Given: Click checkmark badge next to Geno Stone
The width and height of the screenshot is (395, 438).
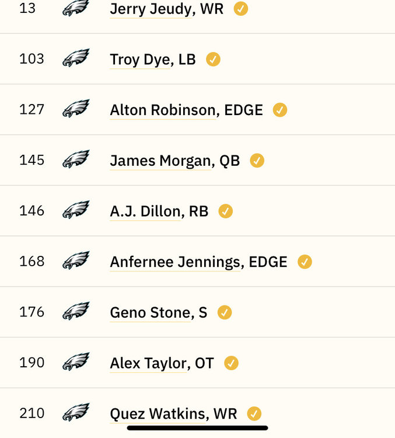Looking at the screenshot, I should pyautogui.click(x=225, y=312).
